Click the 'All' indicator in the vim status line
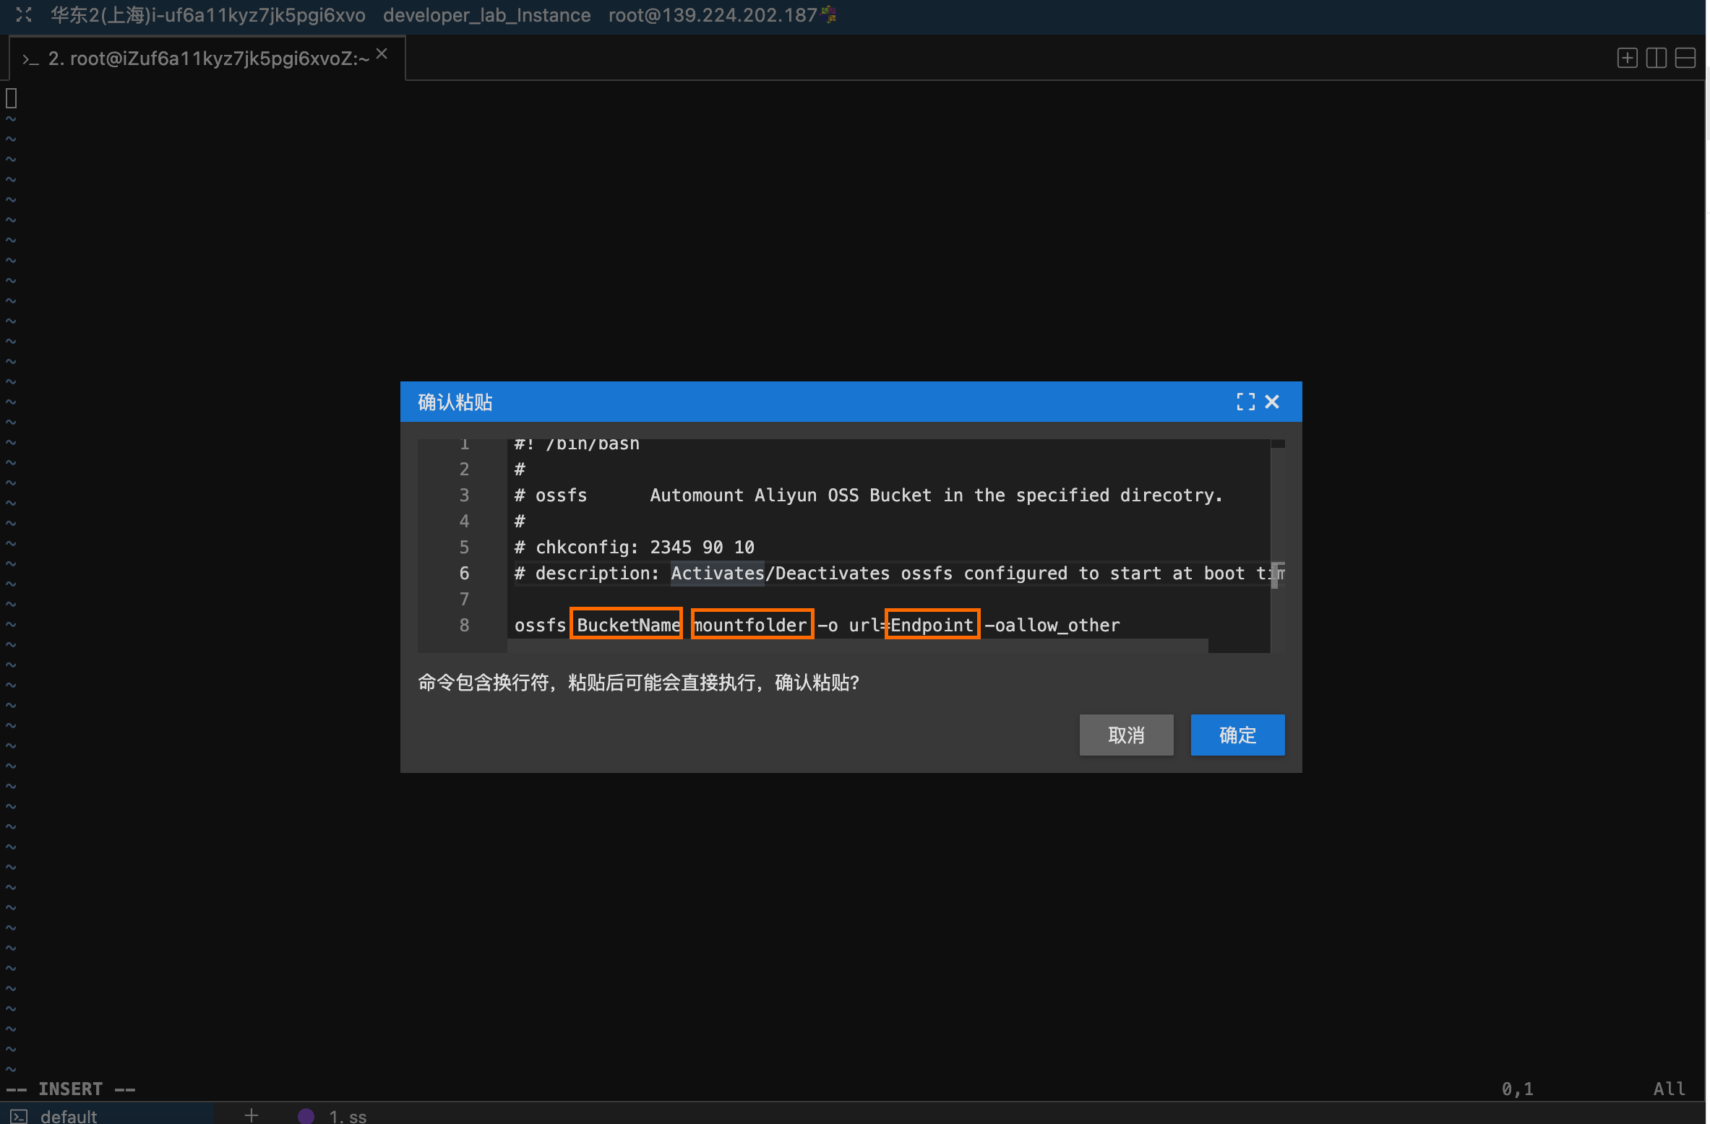The height and width of the screenshot is (1124, 1710). coord(1669,1089)
